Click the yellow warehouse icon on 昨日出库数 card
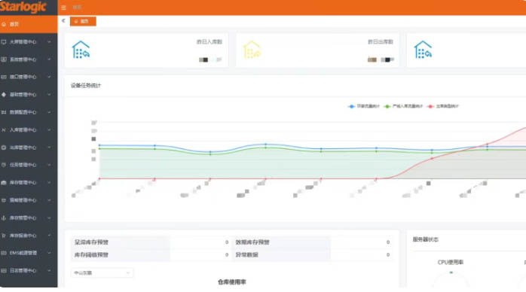Image resolution: width=526 pixels, height=292 pixels. pos(252,50)
